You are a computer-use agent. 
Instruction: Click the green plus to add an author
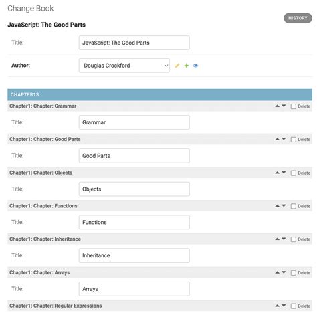[187, 66]
